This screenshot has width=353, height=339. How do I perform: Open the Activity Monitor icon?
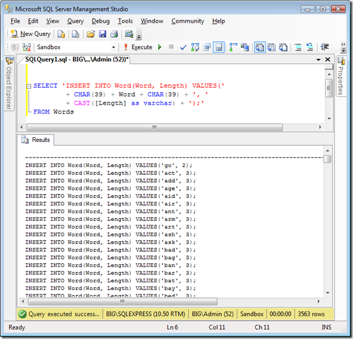(x=129, y=34)
